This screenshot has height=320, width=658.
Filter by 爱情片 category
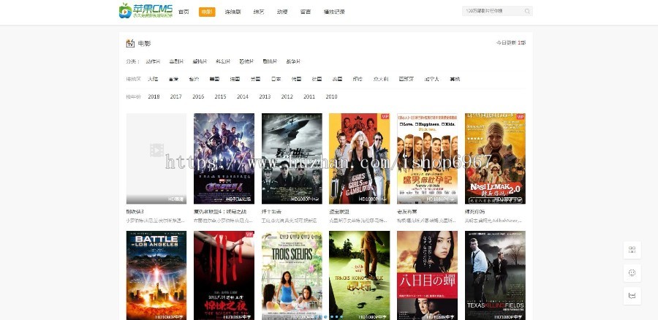tap(200, 61)
